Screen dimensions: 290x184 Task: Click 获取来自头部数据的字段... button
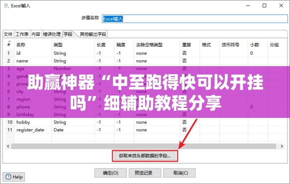pyautogui.click(x=145, y=156)
